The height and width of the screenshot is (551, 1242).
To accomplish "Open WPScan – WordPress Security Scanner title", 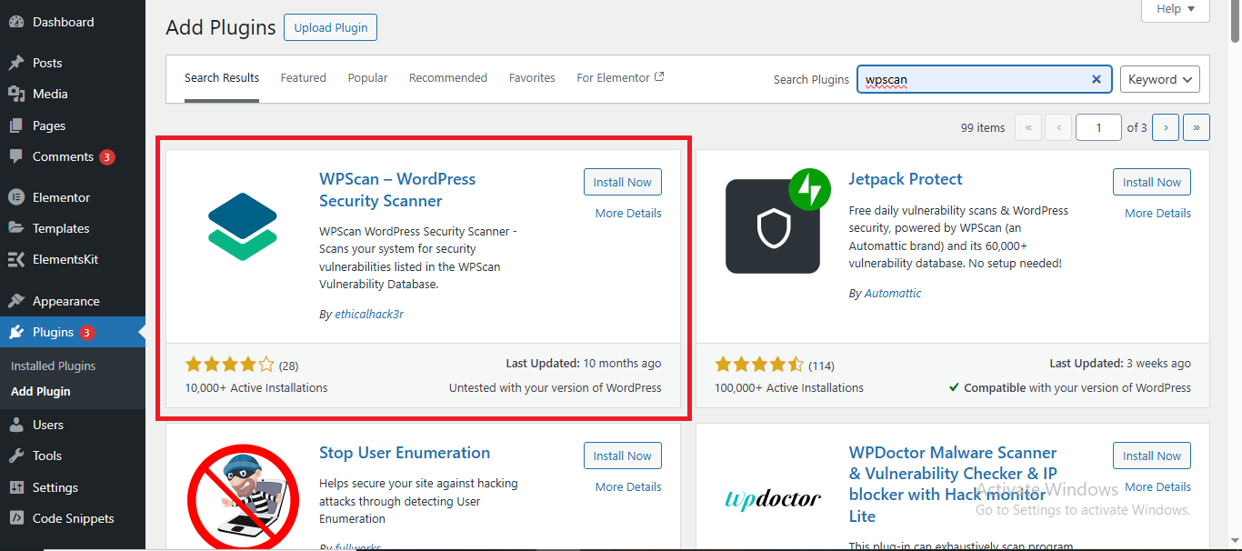I will [x=397, y=190].
